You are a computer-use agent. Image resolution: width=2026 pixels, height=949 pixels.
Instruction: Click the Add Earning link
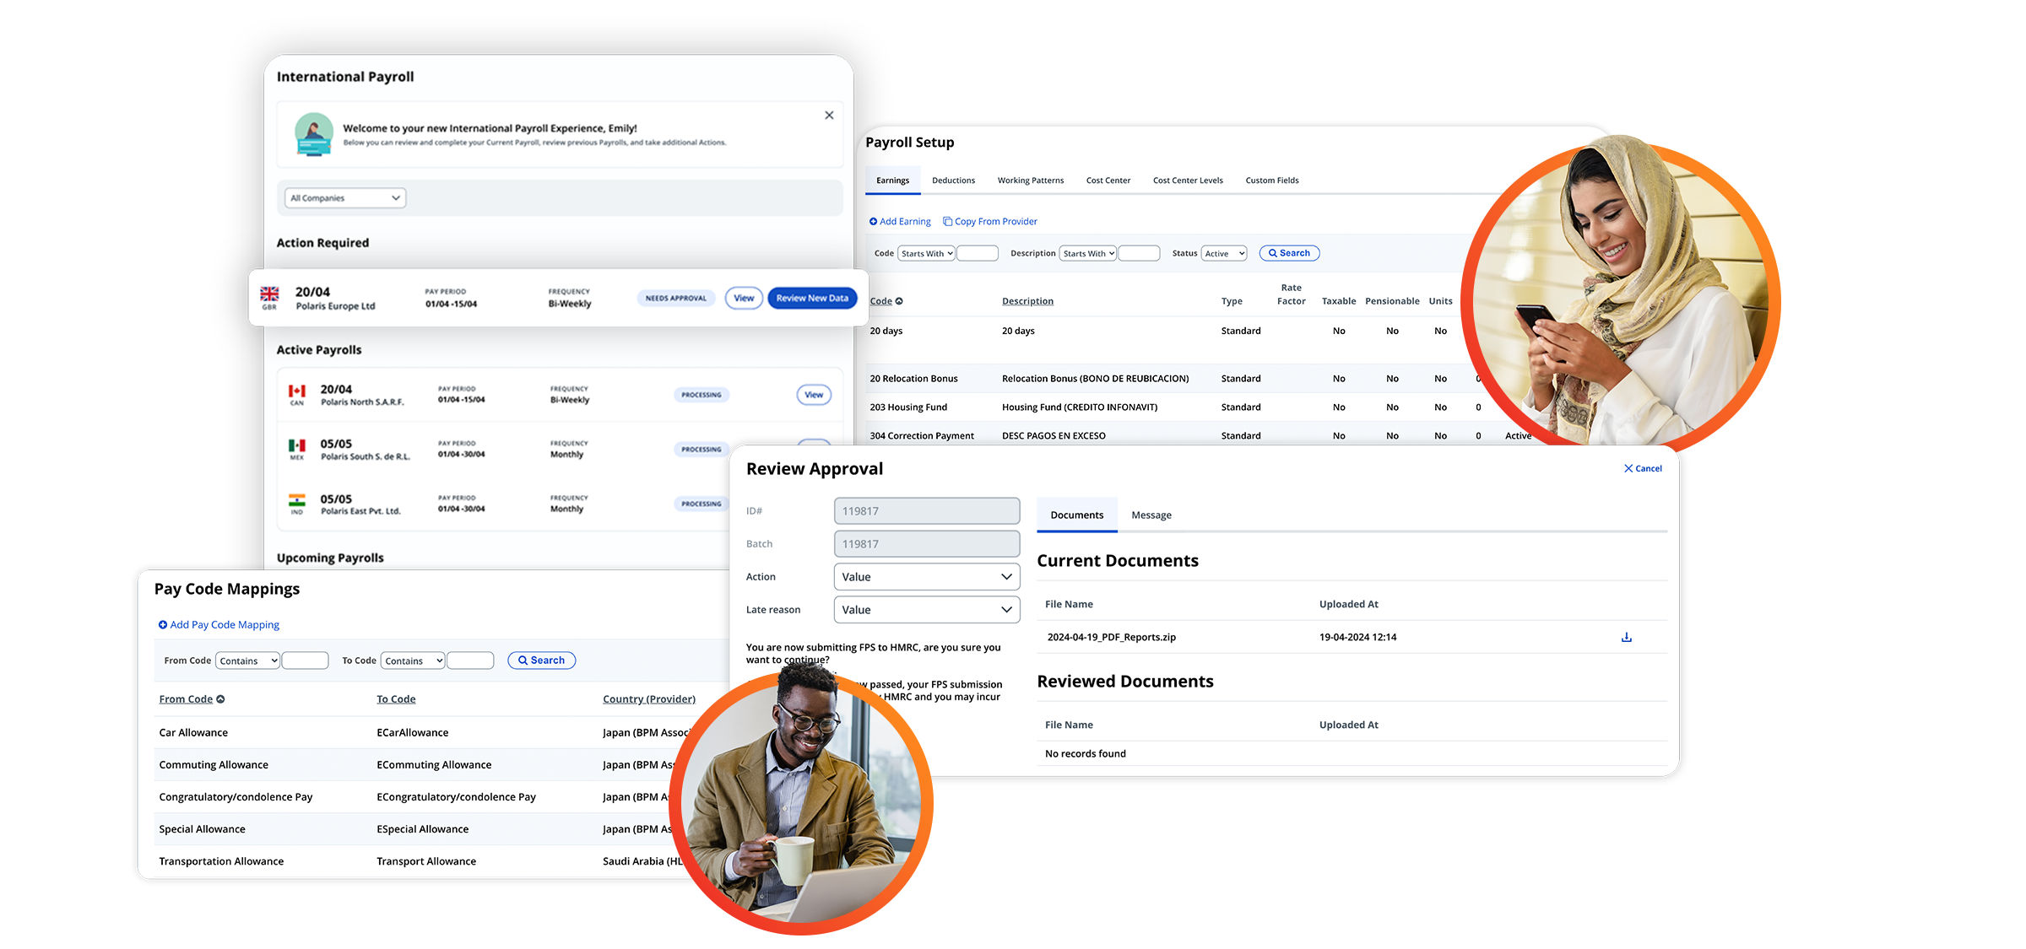point(905,222)
